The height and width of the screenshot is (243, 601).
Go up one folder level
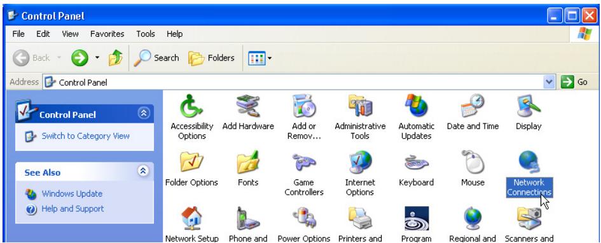coord(115,59)
